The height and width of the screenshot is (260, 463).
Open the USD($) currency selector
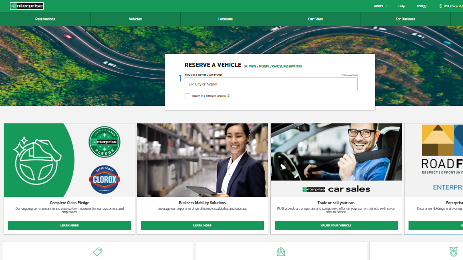421,6
